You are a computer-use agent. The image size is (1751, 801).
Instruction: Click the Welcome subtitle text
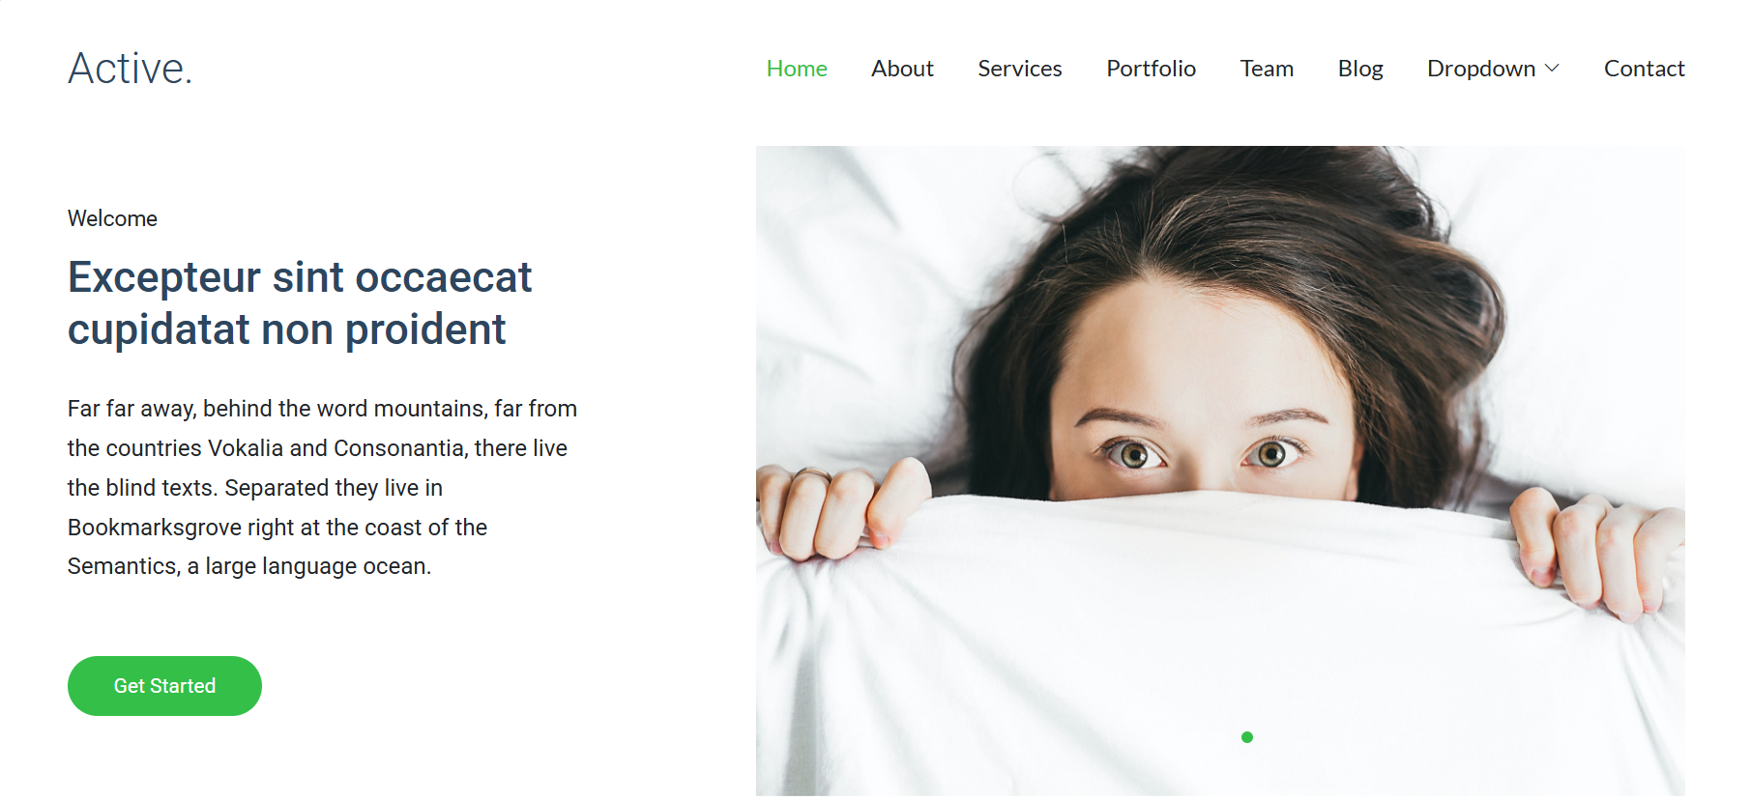[x=112, y=218]
